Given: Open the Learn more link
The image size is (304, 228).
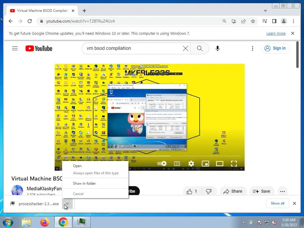Looking at the screenshot, I should tap(276, 33).
